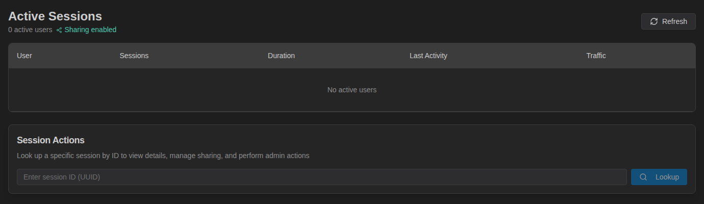
Task: Click the sharing icon beside Sharing enabled
Action: point(59,30)
